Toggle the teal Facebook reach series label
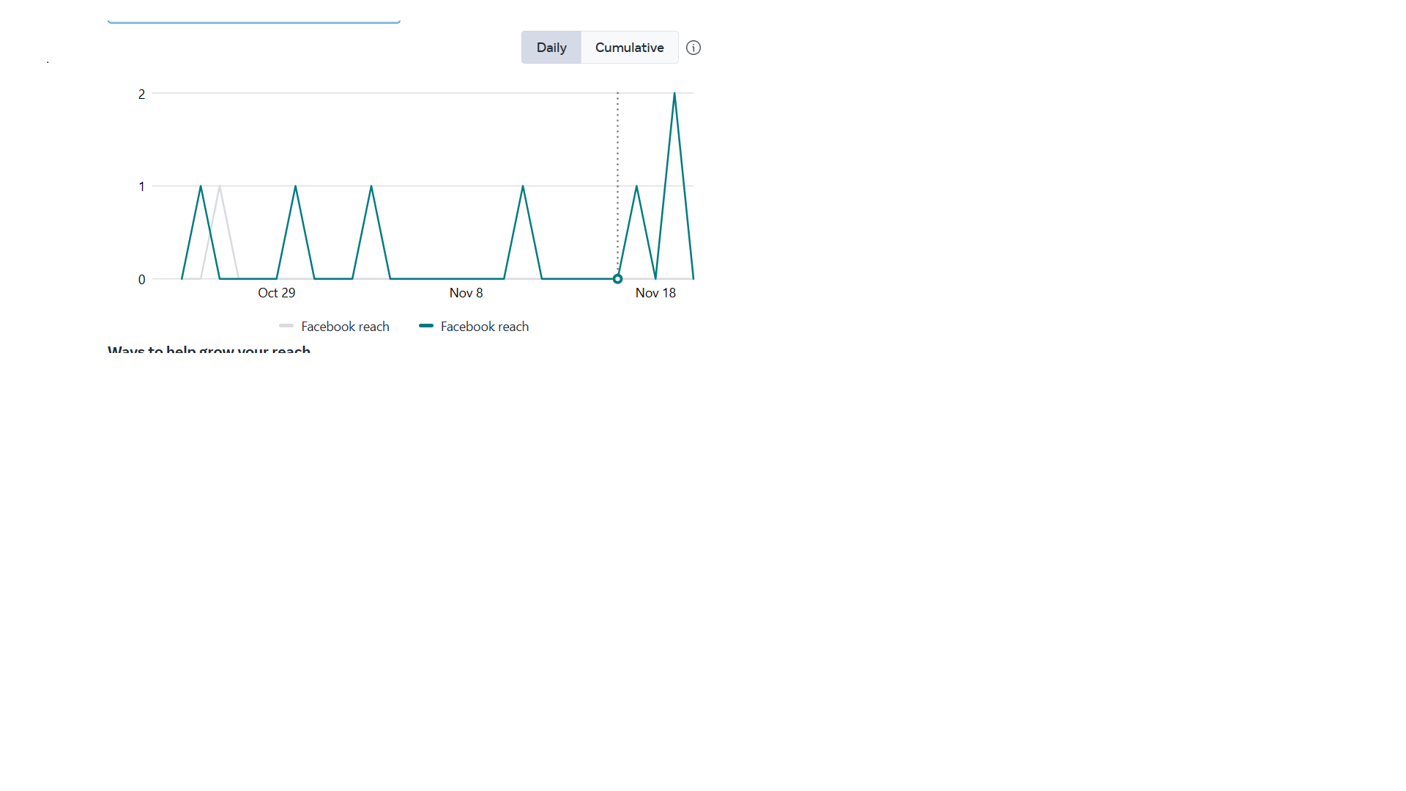Viewport: 1406px width, 791px height. point(484,327)
